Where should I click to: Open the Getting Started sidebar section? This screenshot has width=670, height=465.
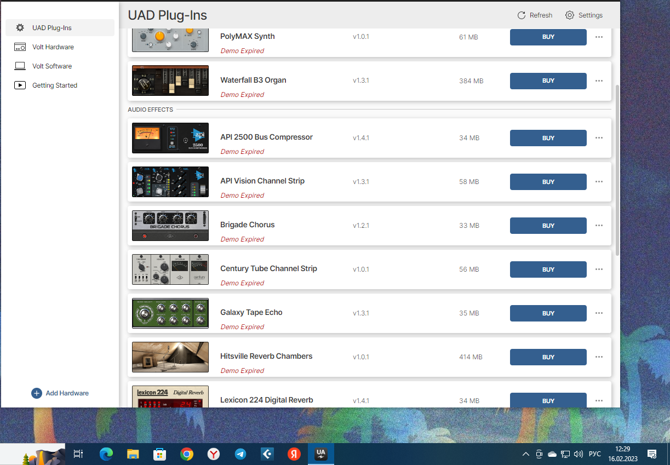coord(60,85)
